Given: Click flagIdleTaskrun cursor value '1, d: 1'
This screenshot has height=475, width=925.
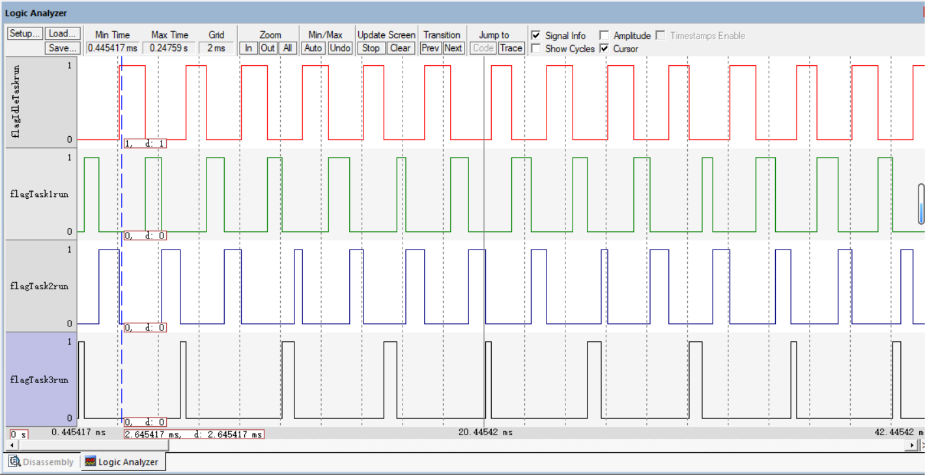Looking at the screenshot, I should (145, 143).
